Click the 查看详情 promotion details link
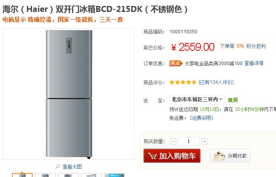 pos(254,63)
